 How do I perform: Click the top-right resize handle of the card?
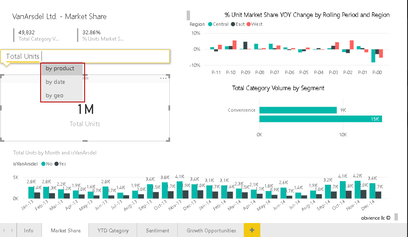pyautogui.click(x=169, y=76)
